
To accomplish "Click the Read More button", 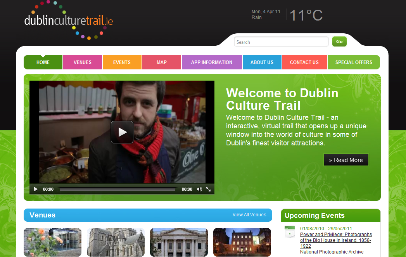I will pos(346,160).
